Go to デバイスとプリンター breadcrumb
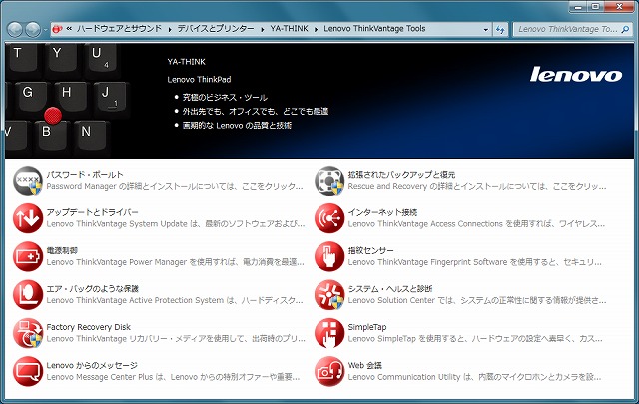Image resolution: width=639 pixels, height=404 pixels. pyautogui.click(x=216, y=29)
